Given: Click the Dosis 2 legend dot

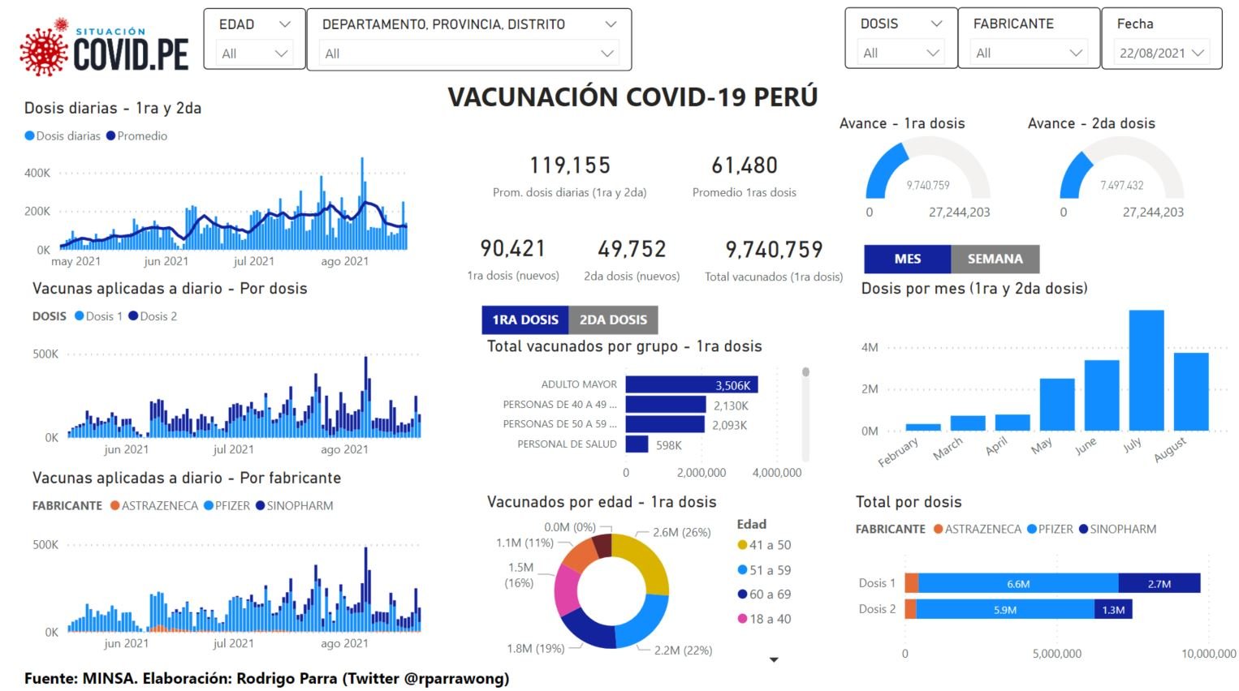Looking at the screenshot, I should [133, 316].
